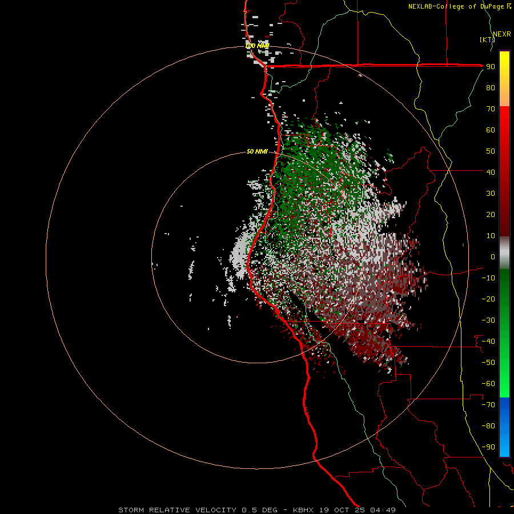The width and height of the screenshot is (514, 514).
Task: Click the positive 60 scale label
Action: [x=491, y=130]
